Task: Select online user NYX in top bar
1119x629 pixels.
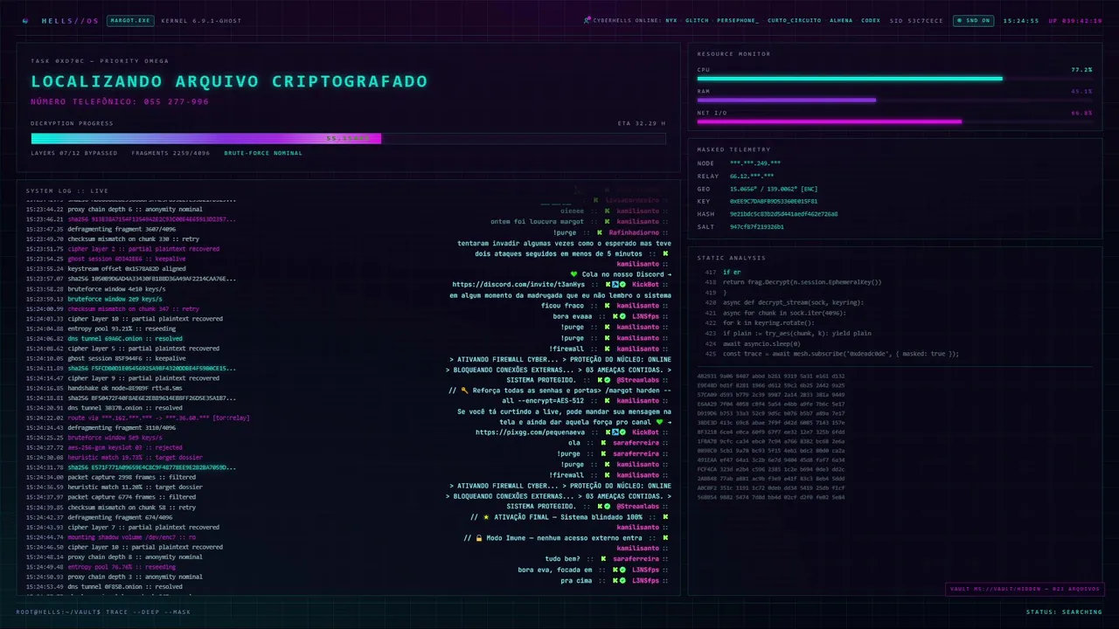Action: (671, 20)
